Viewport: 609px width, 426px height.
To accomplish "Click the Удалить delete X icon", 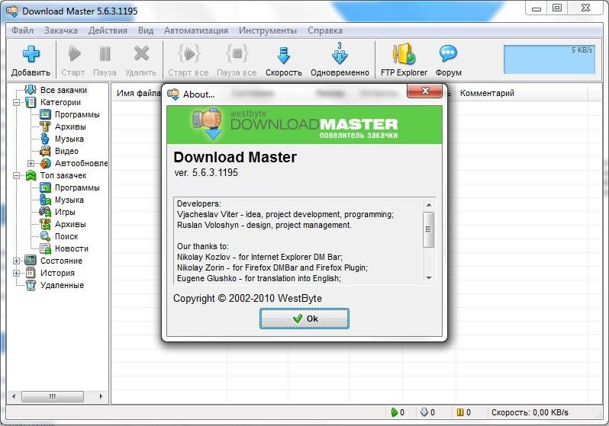I will pos(141,53).
